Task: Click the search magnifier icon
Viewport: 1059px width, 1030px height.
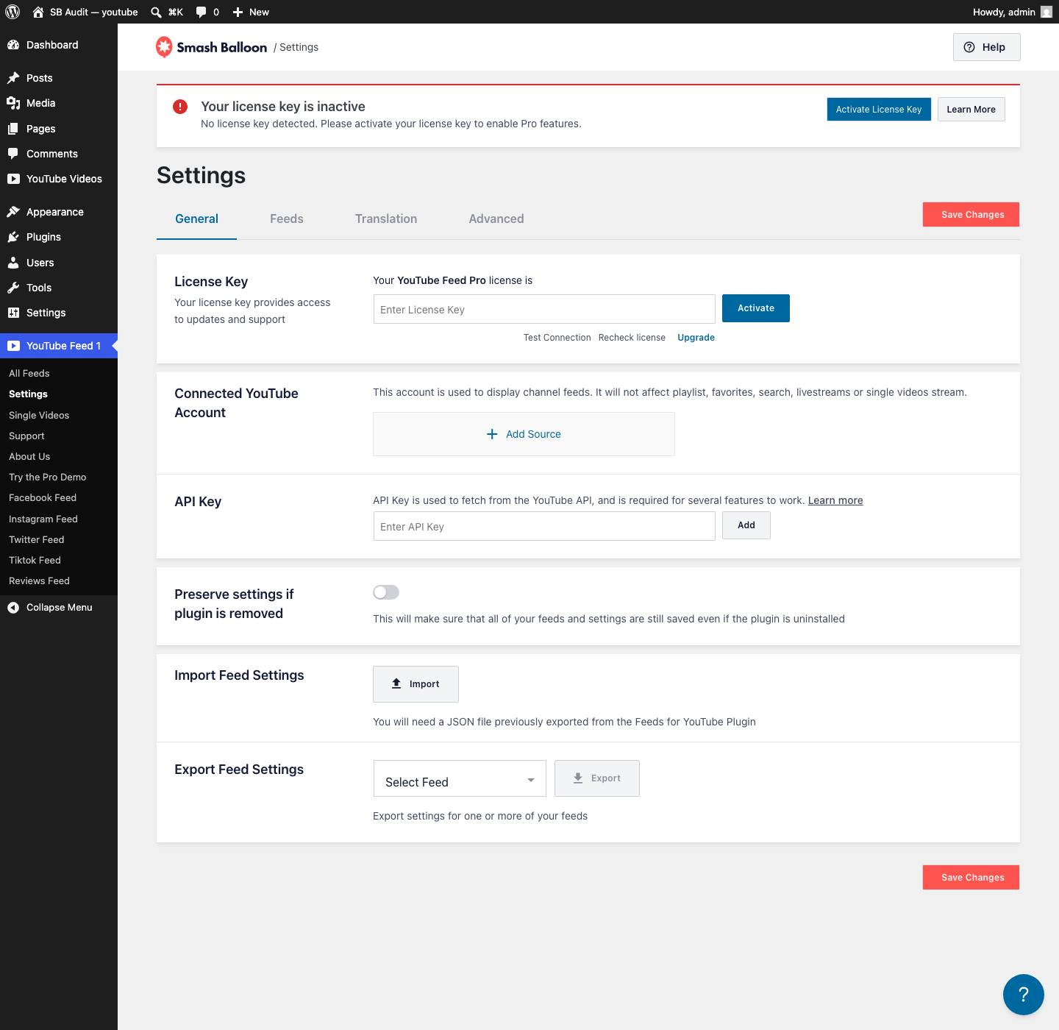Action: 156,12
